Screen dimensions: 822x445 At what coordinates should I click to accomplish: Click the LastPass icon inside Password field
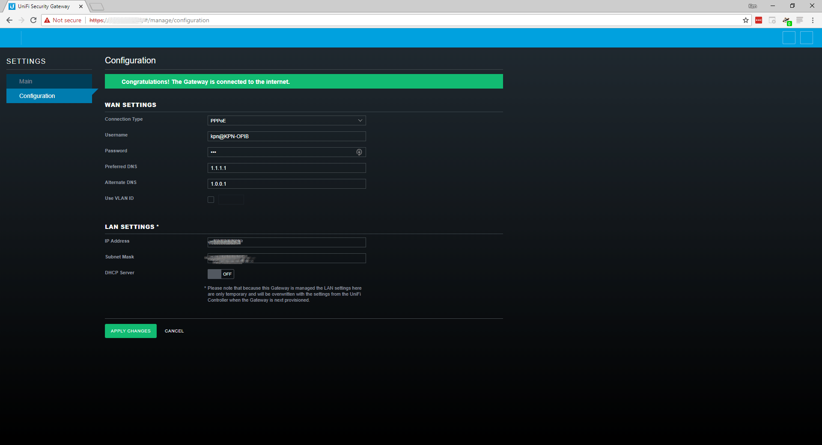pos(359,152)
